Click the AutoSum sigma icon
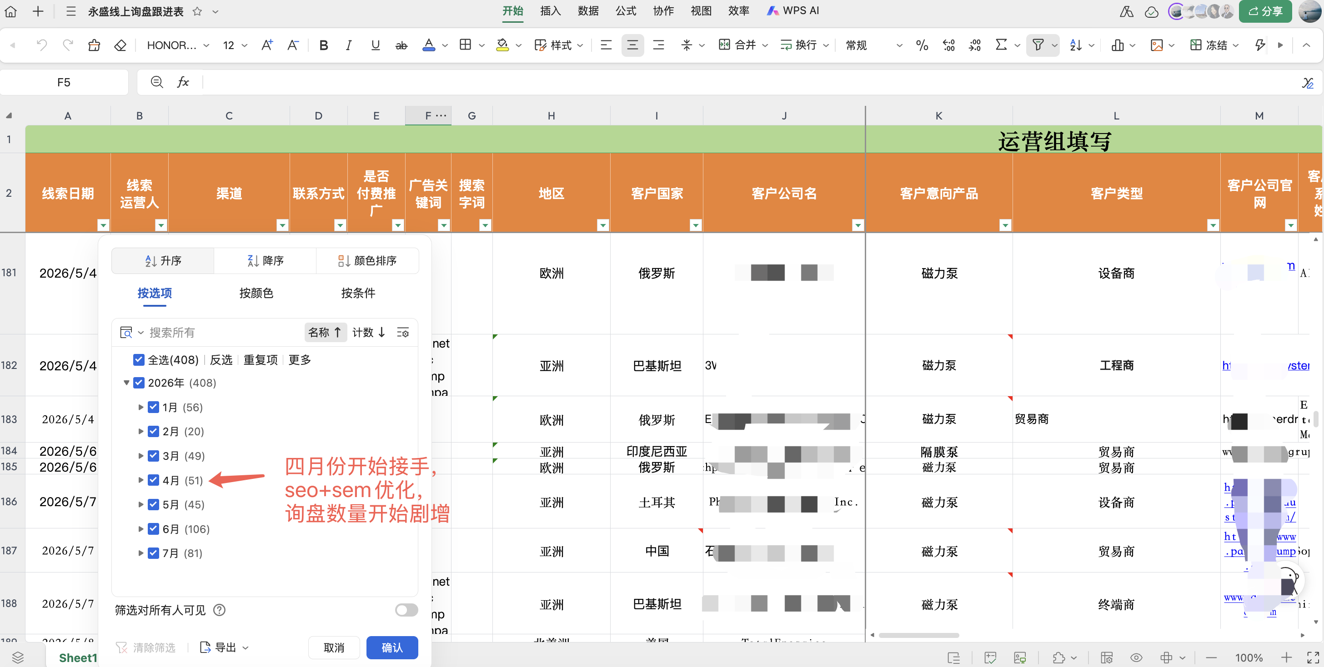The height and width of the screenshot is (667, 1324). [x=1001, y=45]
